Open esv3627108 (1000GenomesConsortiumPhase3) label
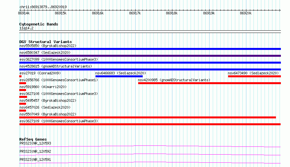This screenshot has width=290, height=167. [59, 94]
